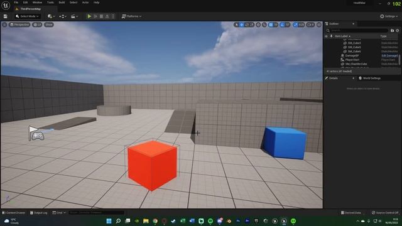Click the skip frame button

pyautogui.click(x=95, y=16)
